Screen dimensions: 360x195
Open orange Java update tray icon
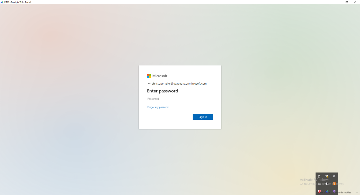pyautogui.click(x=334, y=184)
